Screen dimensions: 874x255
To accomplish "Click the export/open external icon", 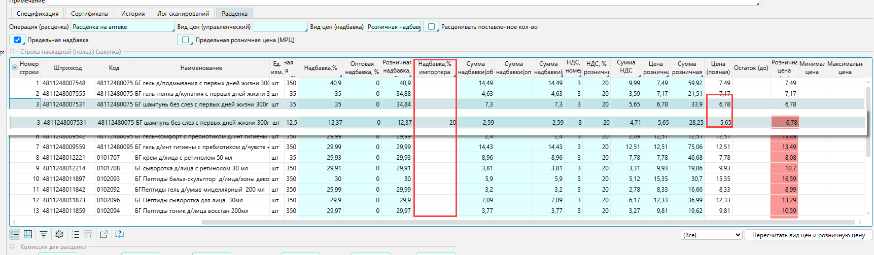I will tap(104, 234).
